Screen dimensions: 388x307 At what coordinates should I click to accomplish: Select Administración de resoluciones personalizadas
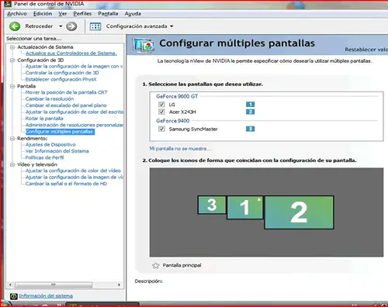[x=74, y=125]
